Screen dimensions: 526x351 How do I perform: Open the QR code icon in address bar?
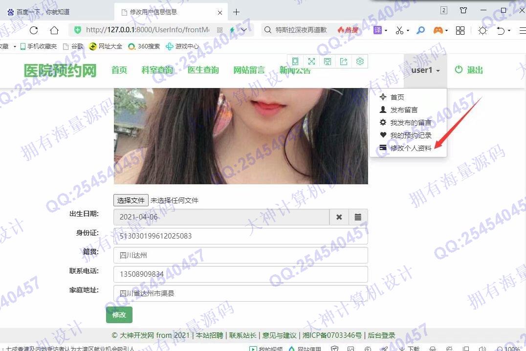coord(219,30)
